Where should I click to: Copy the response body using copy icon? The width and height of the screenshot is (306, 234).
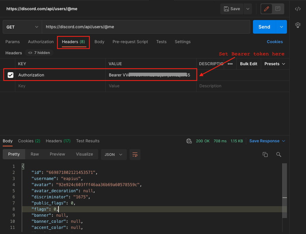pos(265,155)
